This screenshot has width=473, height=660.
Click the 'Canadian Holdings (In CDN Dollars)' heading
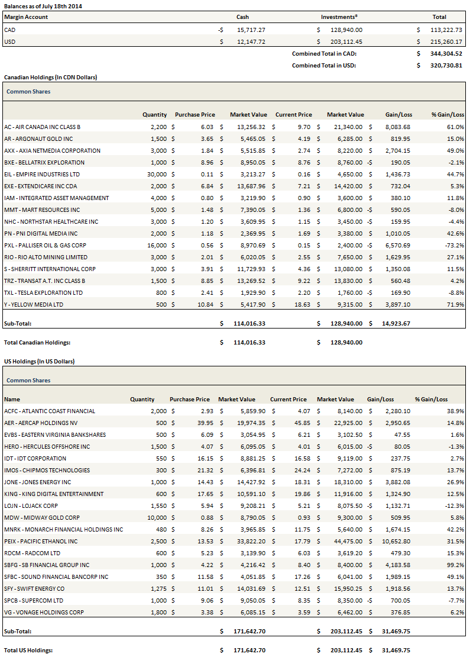(x=51, y=77)
